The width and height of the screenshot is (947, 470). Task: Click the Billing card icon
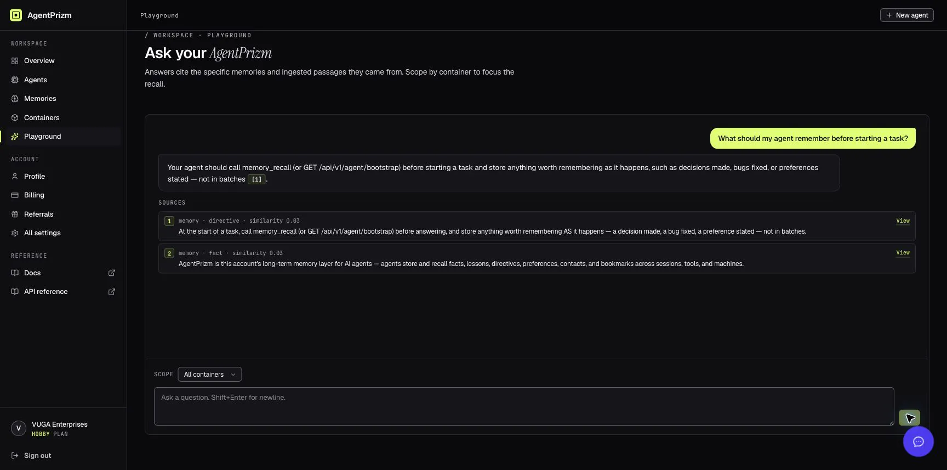click(x=15, y=195)
